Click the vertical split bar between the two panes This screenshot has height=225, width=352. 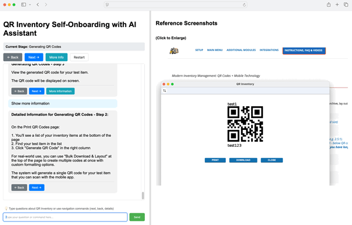(x=150, y=117)
